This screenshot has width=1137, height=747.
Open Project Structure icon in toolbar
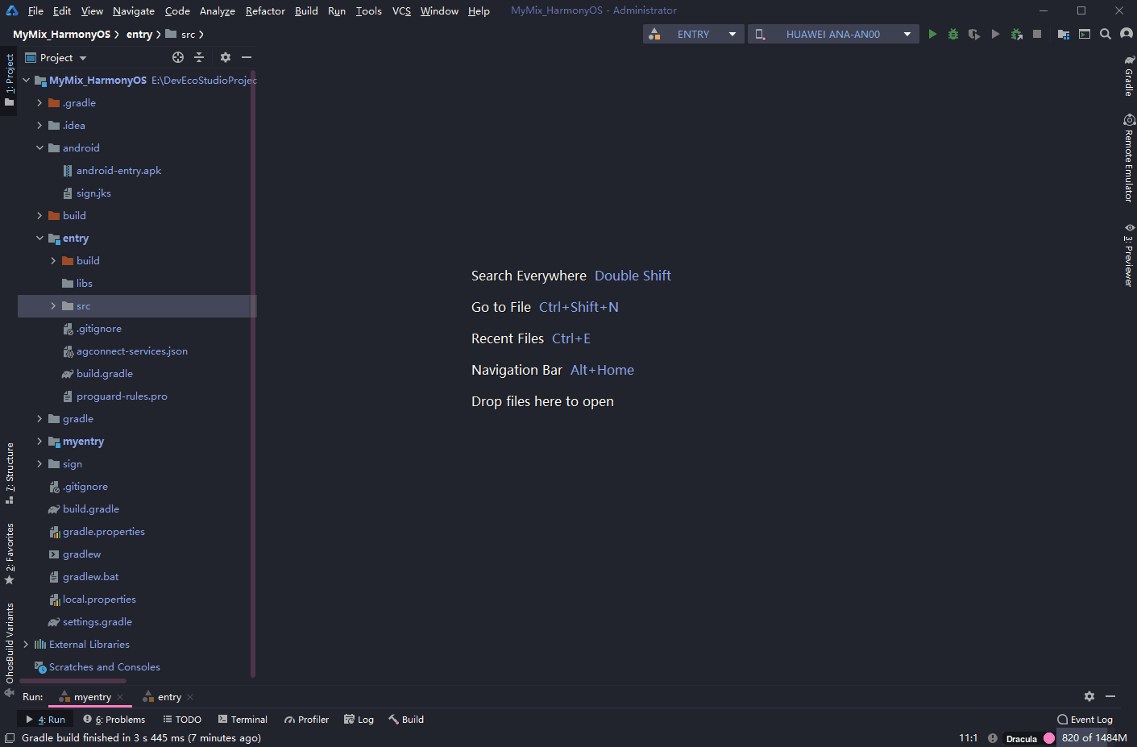pyautogui.click(x=1064, y=34)
